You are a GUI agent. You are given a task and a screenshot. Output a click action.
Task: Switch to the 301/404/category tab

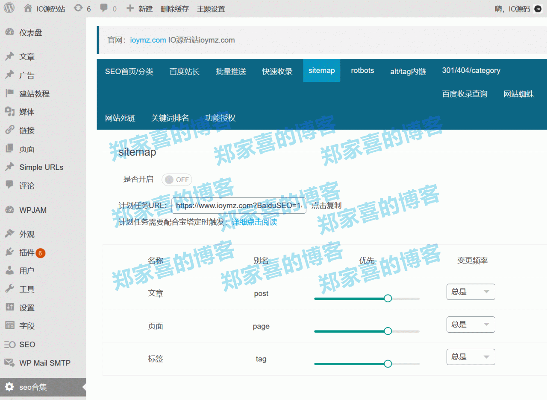tap(471, 71)
